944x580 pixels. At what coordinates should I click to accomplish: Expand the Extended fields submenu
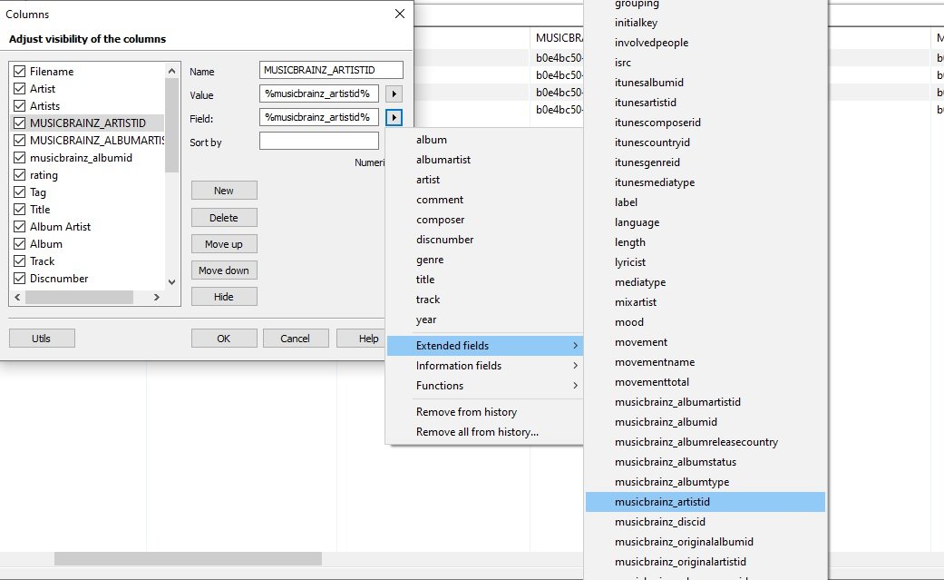coord(484,346)
